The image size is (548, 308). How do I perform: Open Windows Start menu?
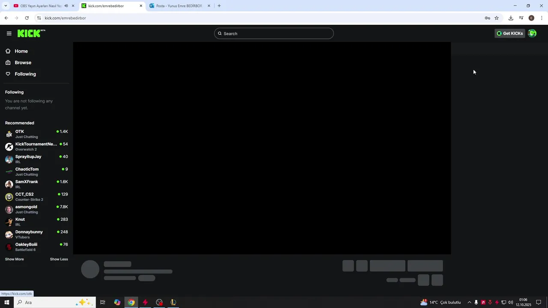[x=6, y=302]
